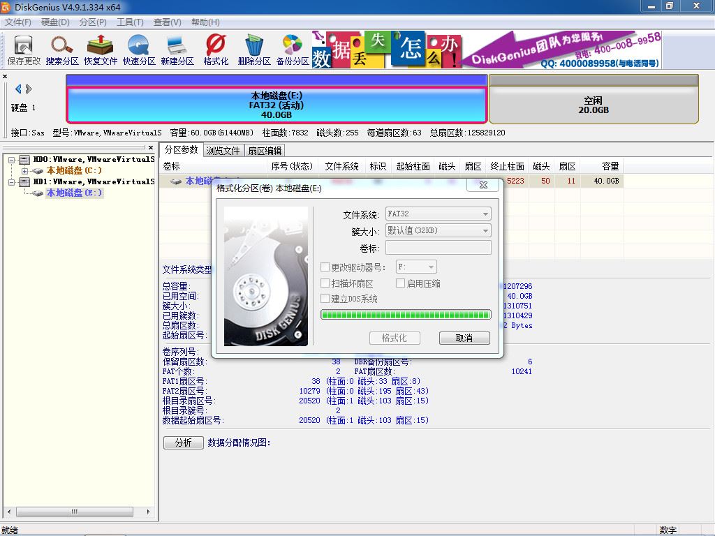
Task: Click the HD0 VMware disk icon in tree
Action: 24,160
